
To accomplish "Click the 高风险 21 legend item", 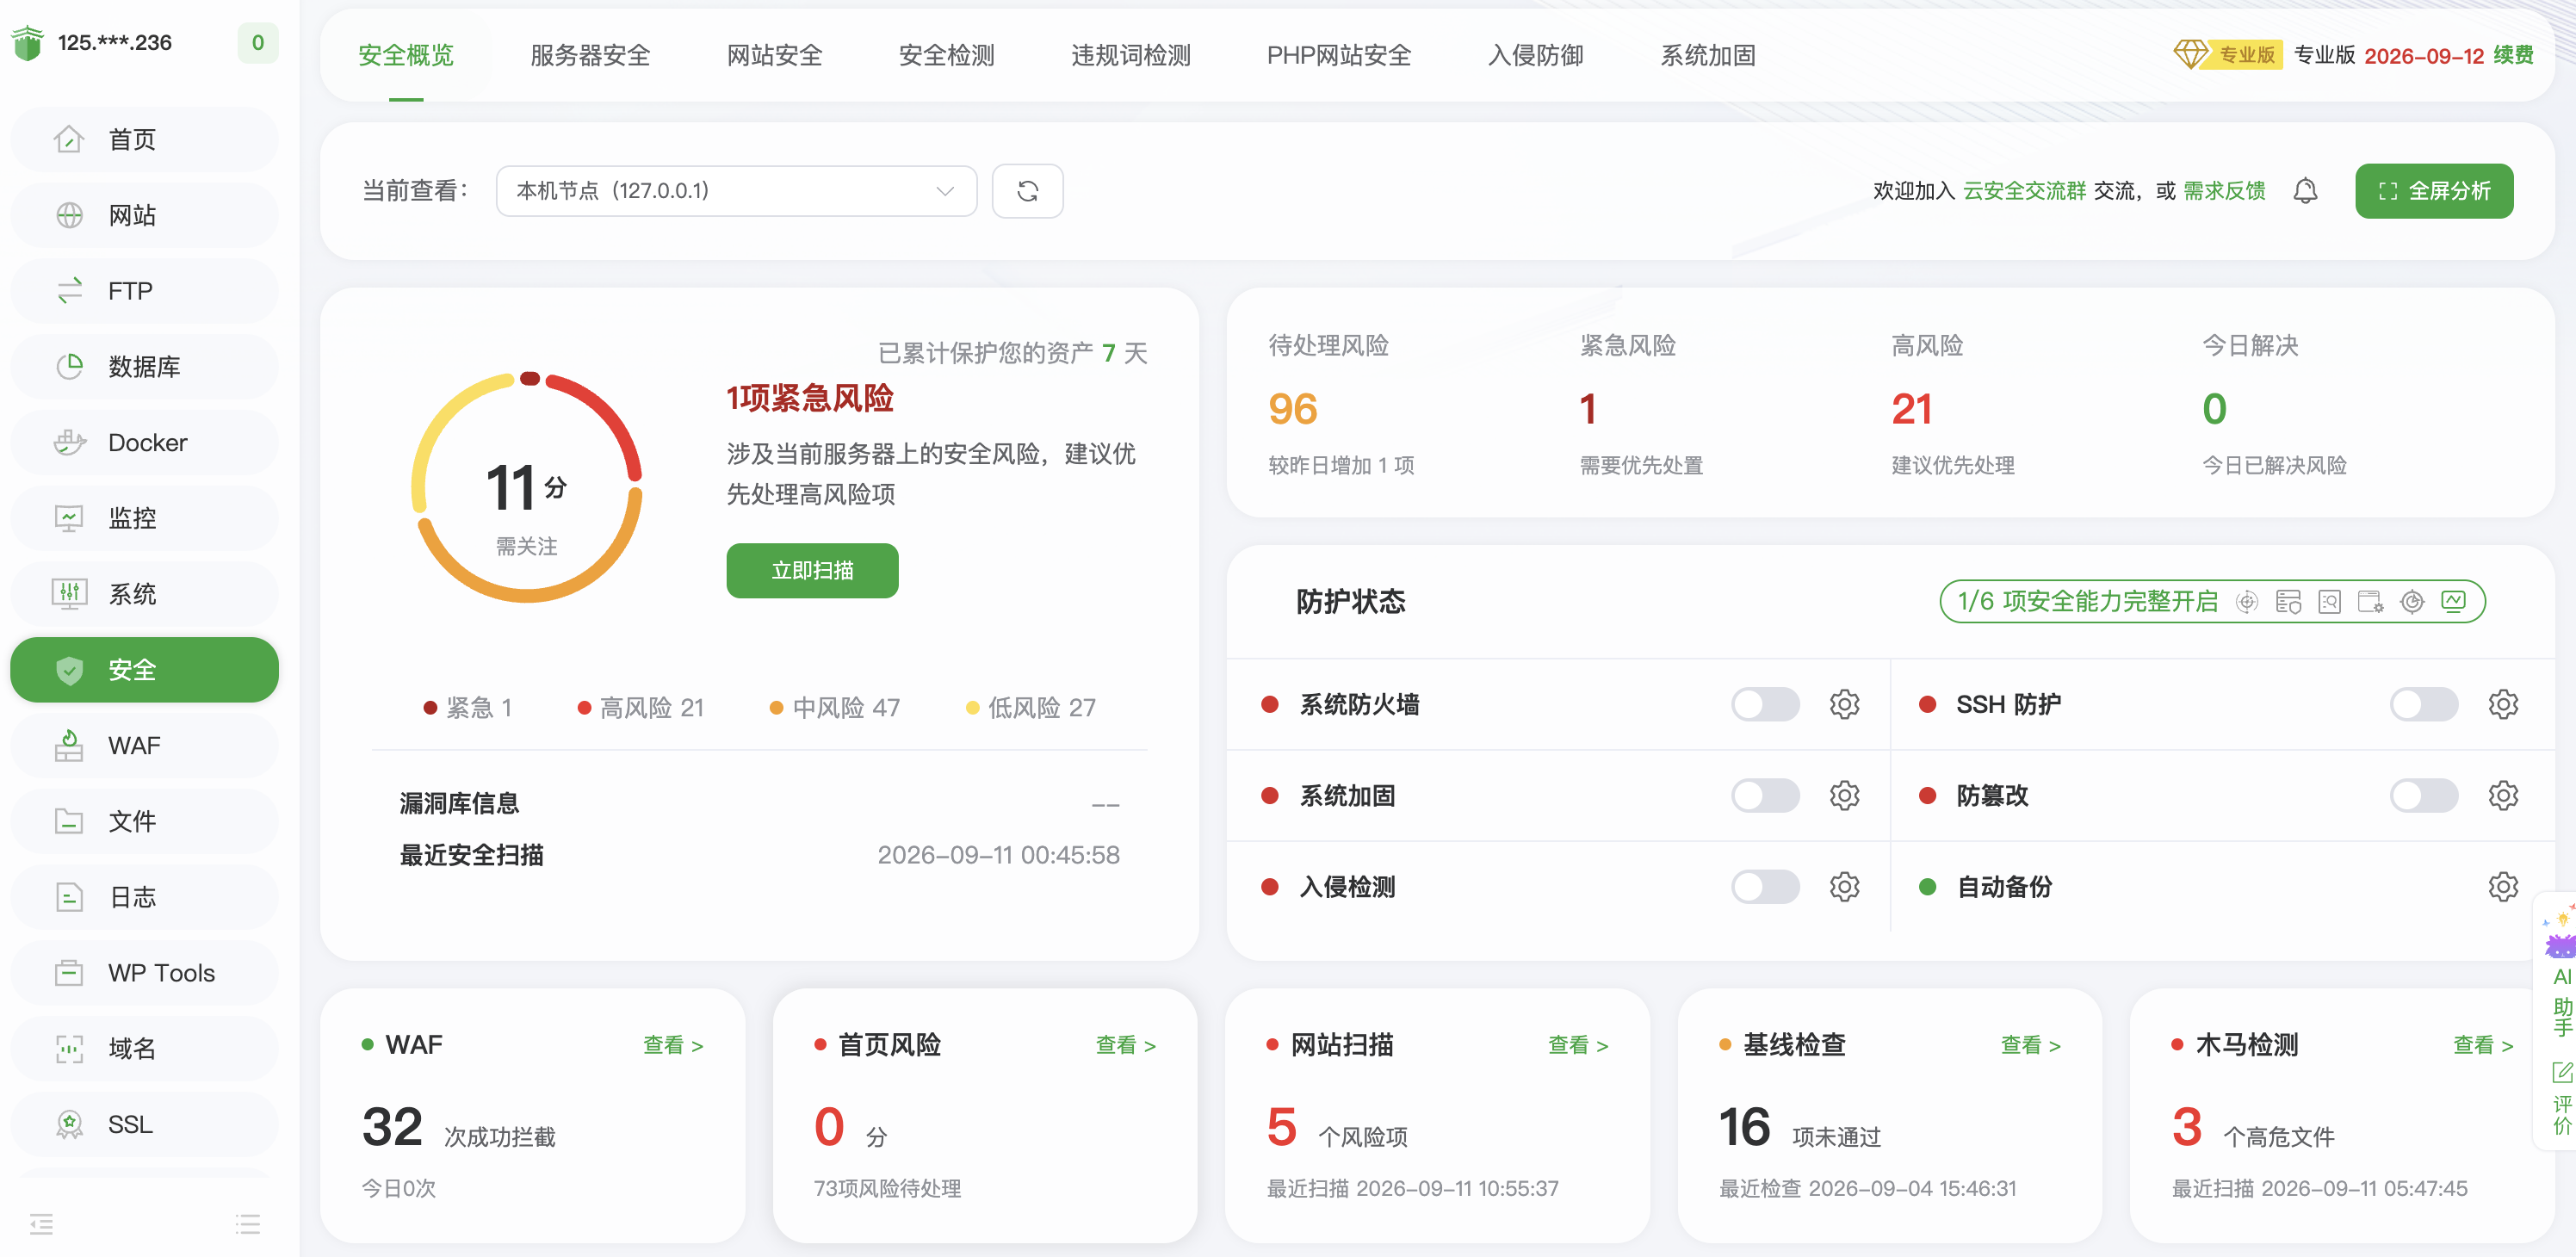I will pos(641,707).
